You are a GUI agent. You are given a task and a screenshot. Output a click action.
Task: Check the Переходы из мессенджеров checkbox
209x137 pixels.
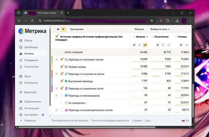pyautogui.click(x=62, y=96)
